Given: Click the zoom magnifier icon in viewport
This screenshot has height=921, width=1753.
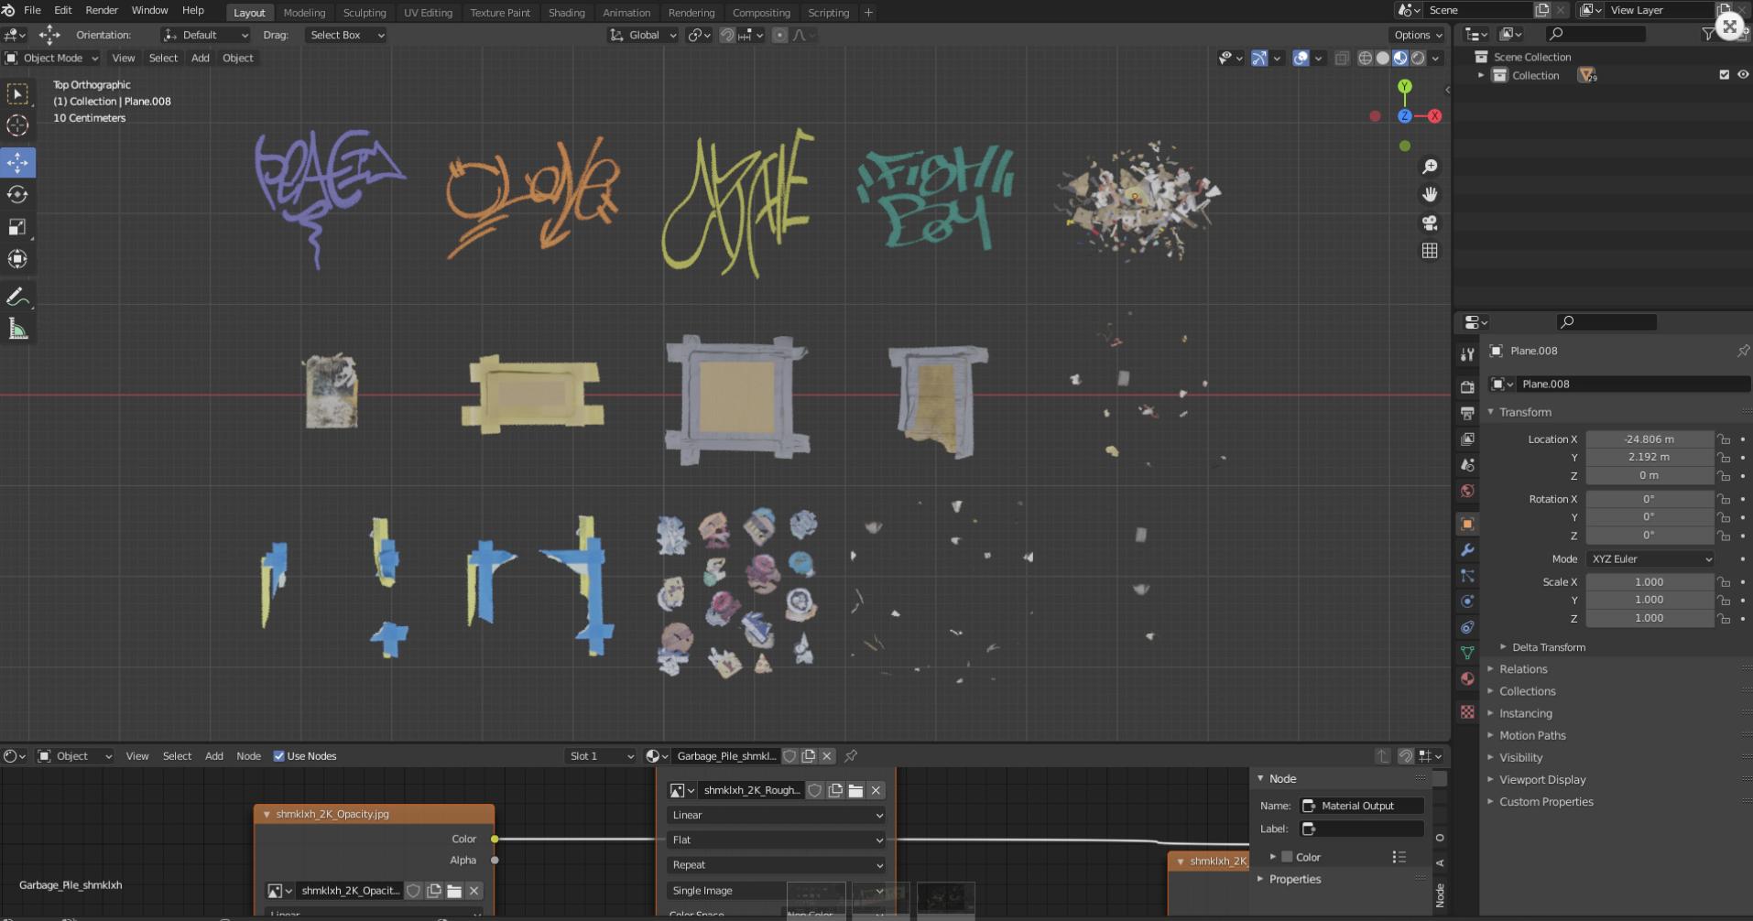Looking at the screenshot, I should pyautogui.click(x=1429, y=167).
